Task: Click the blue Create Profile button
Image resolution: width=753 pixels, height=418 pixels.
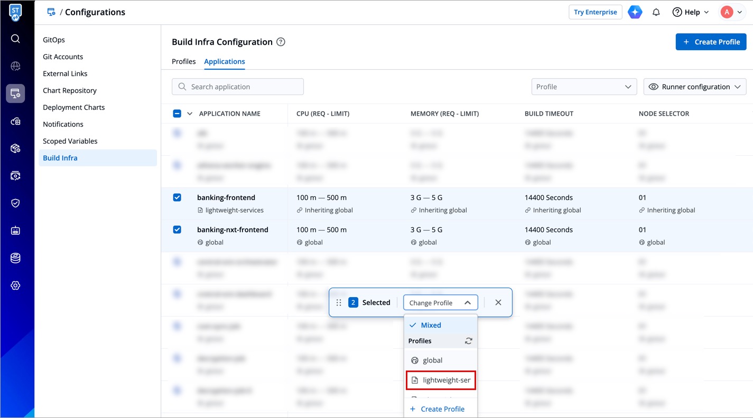Action: coord(711,42)
